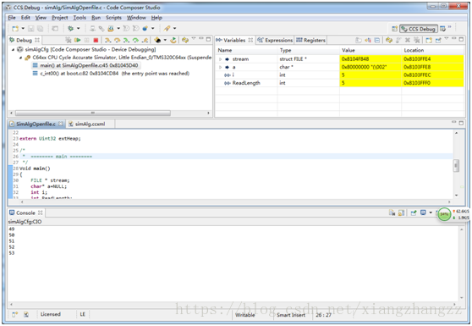Click the green Assembly Step Over icon
The image size is (472, 326).
135,40
